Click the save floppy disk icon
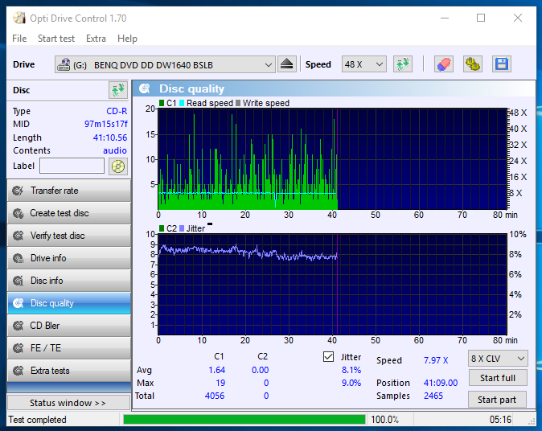542x431 pixels. [x=502, y=64]
